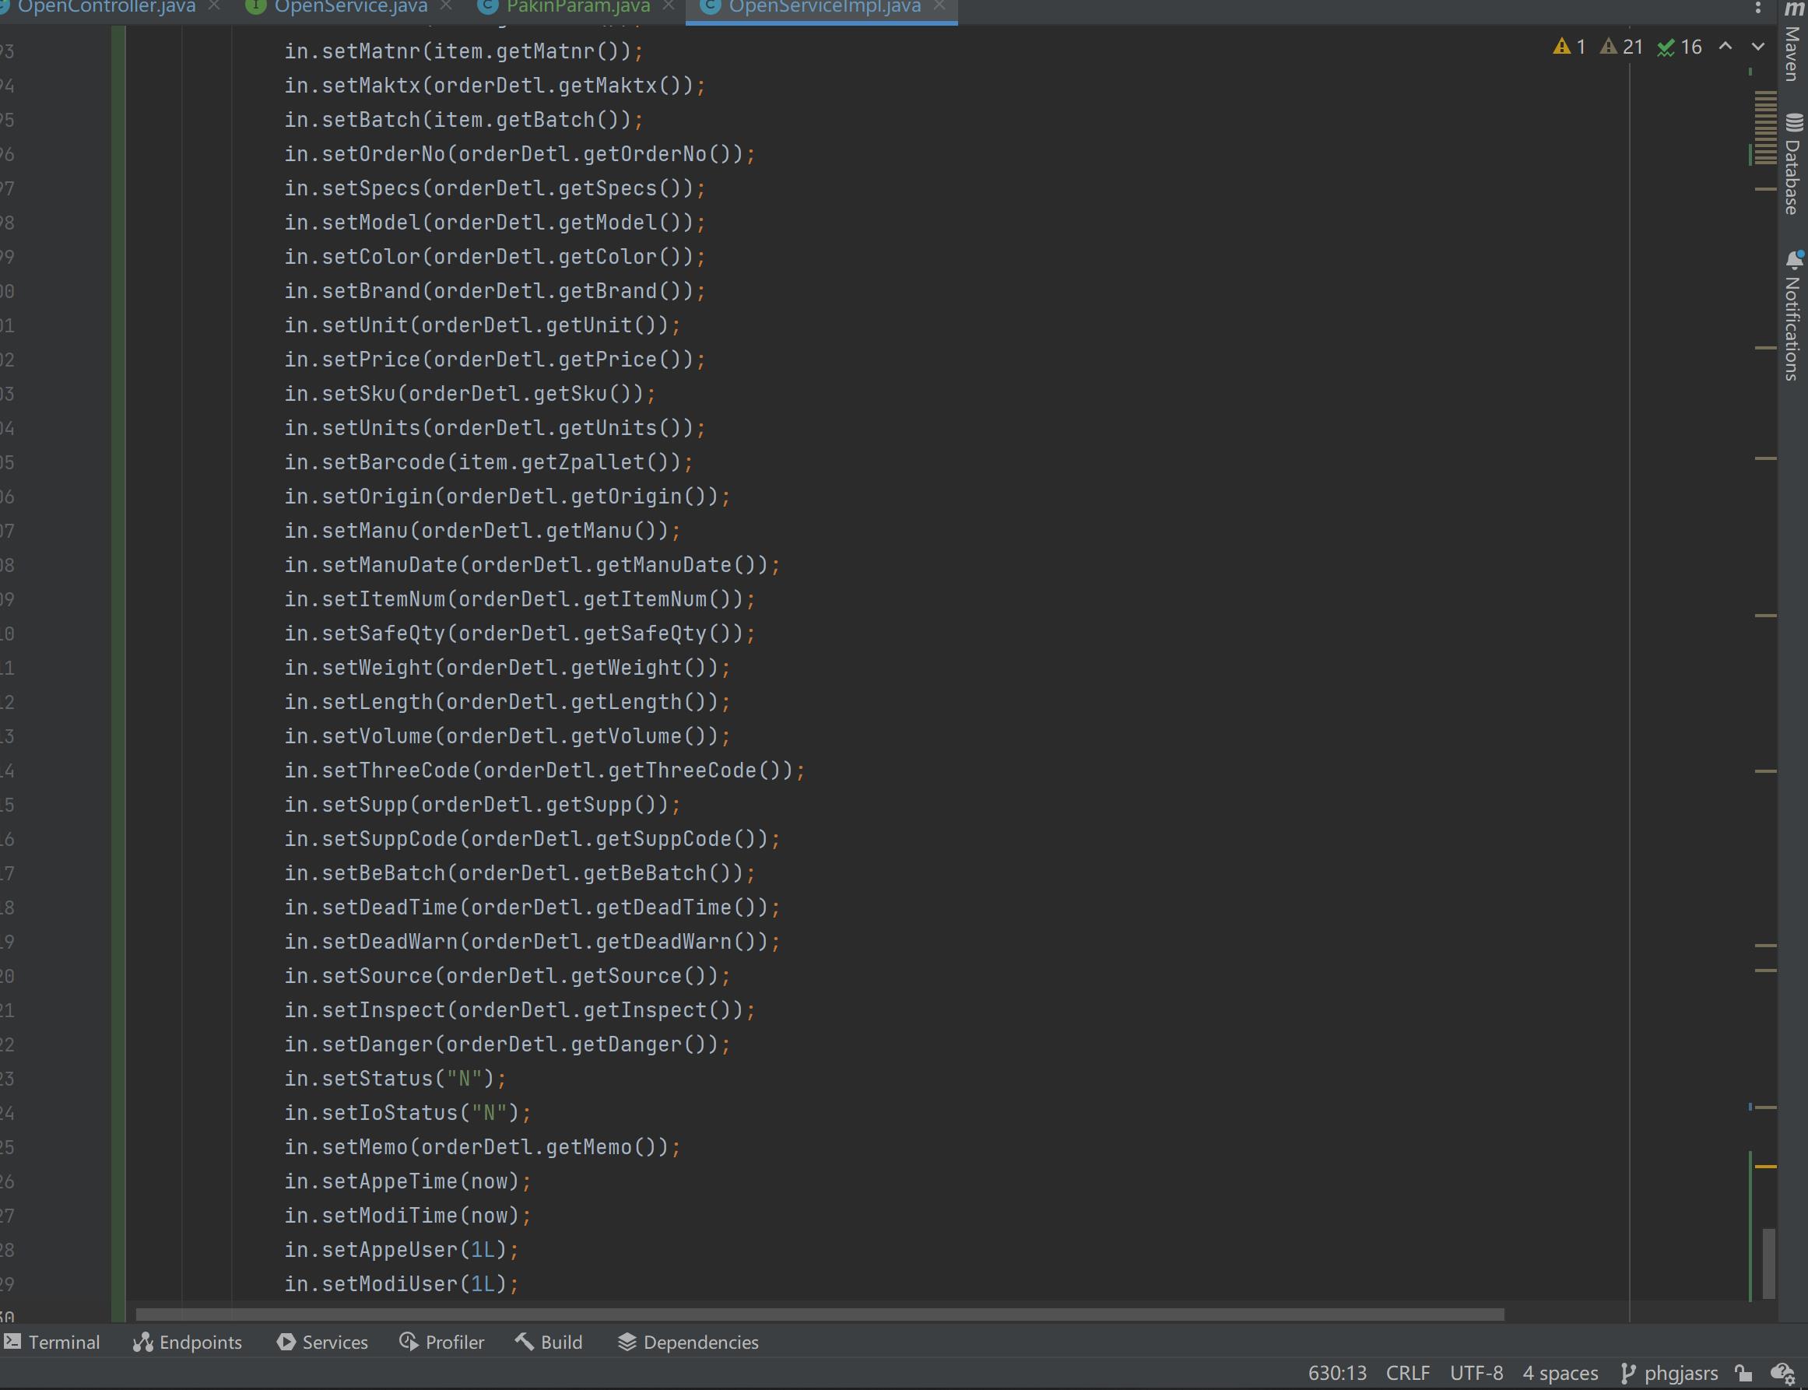The image size is (1808, 1390).
Task: Open the UTF-8 encoding selector
Action: 1476,1374
